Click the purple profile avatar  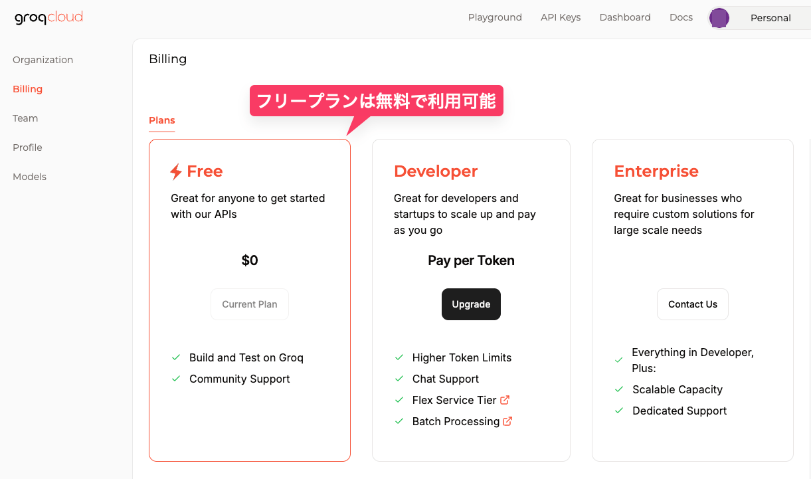[x=719, y=18]
